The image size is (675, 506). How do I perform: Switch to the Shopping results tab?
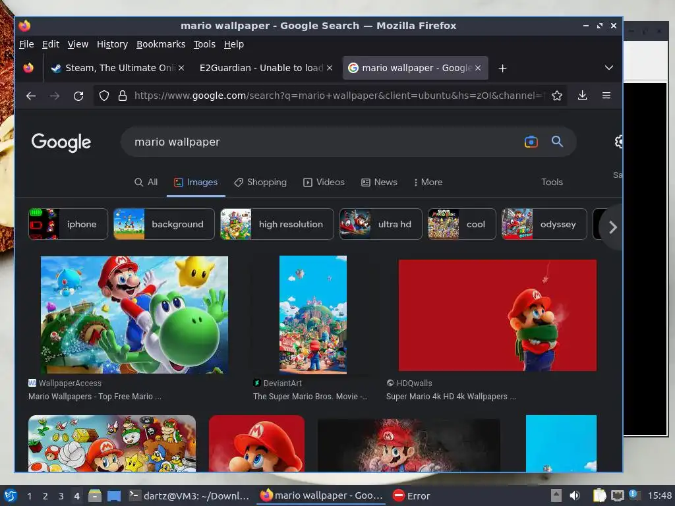pos(260,182)
